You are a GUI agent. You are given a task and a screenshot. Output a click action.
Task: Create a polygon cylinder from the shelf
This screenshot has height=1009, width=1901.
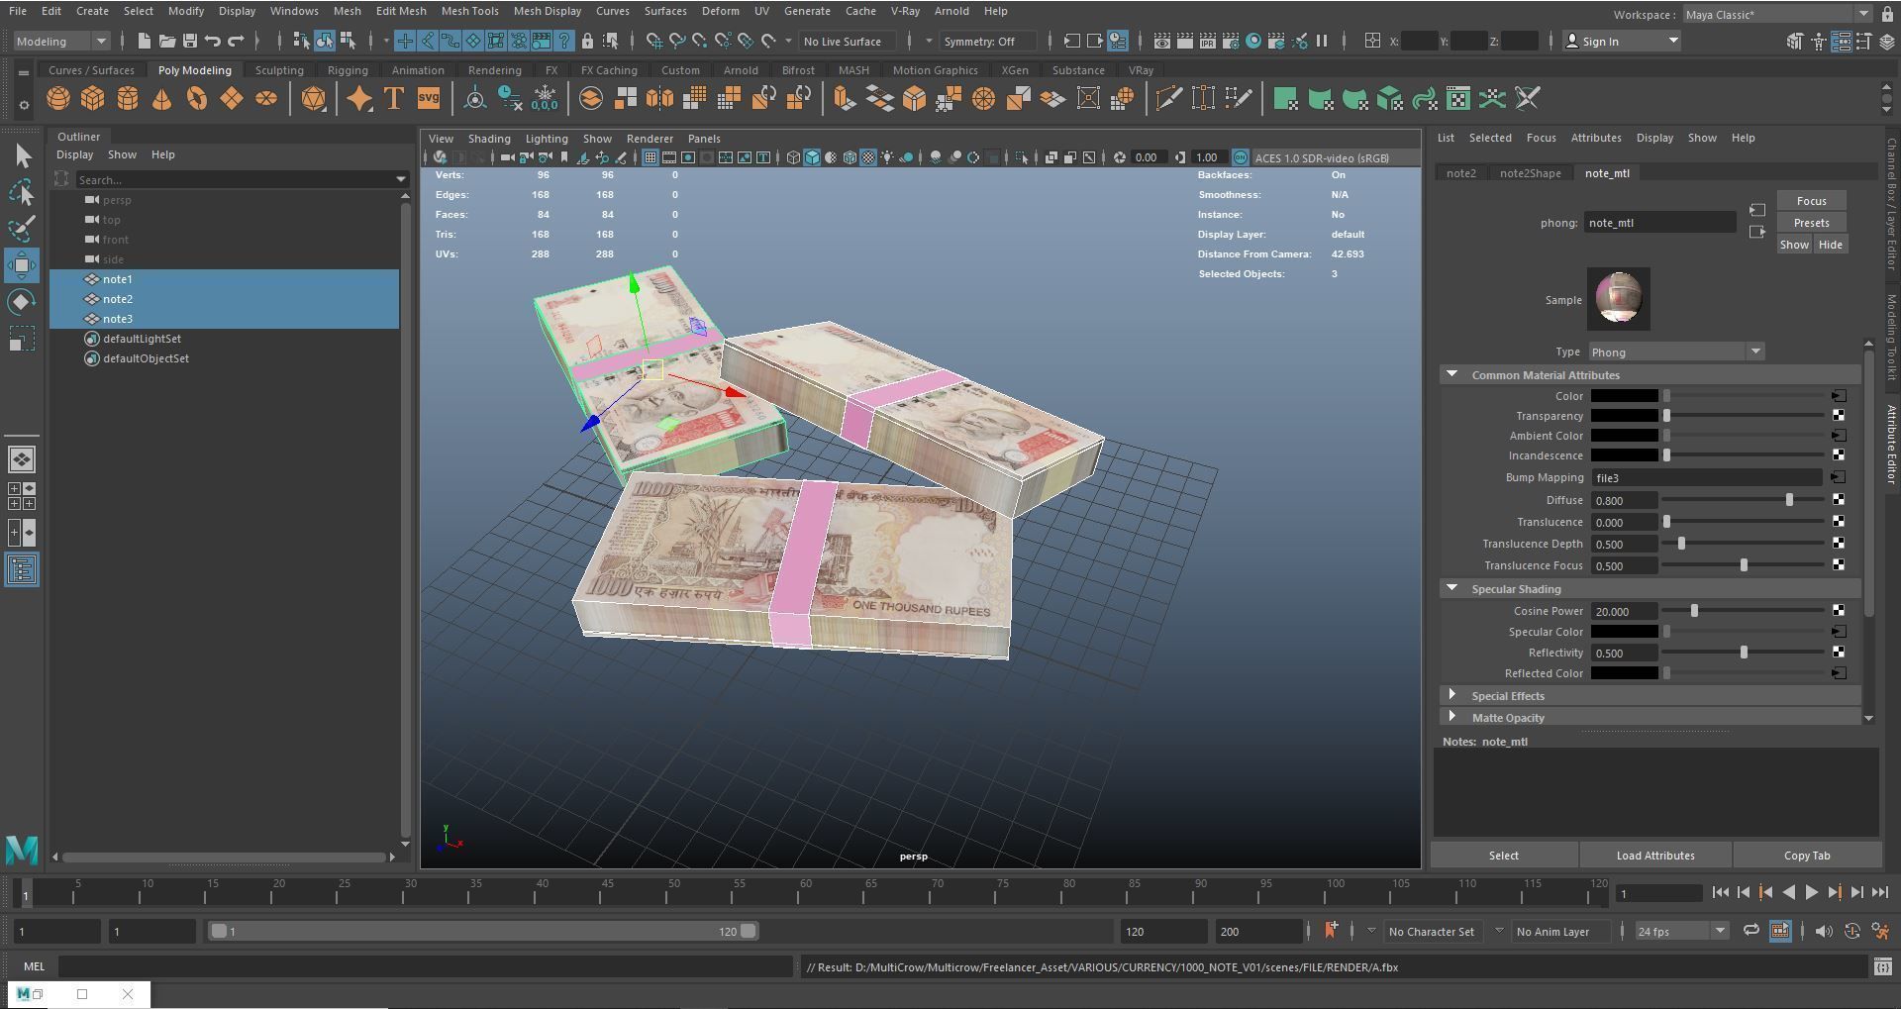(x=128, y=99)
